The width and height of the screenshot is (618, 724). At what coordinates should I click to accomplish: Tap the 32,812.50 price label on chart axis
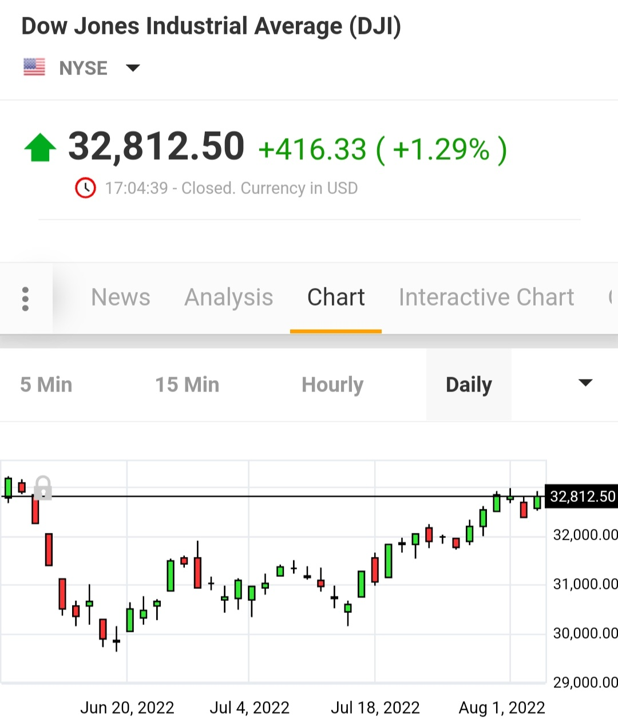pyautogui.click(x=582, y=496)
